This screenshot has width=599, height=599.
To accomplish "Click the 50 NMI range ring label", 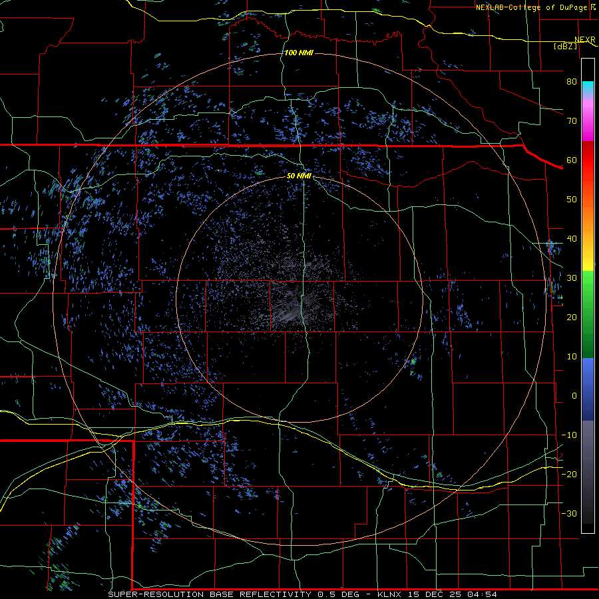I will pos(299,176).
